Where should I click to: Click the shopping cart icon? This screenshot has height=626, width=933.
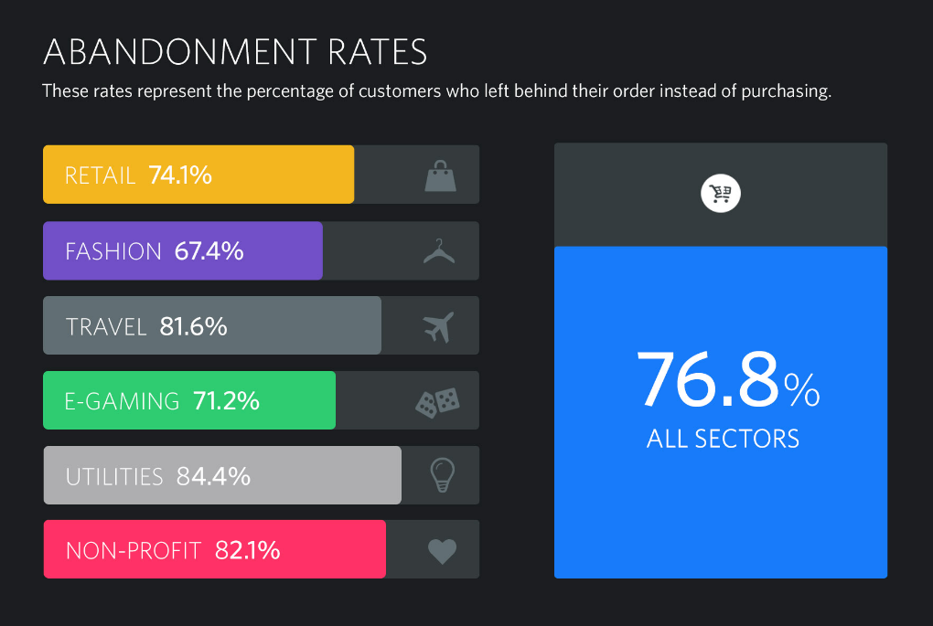point(721,195)
